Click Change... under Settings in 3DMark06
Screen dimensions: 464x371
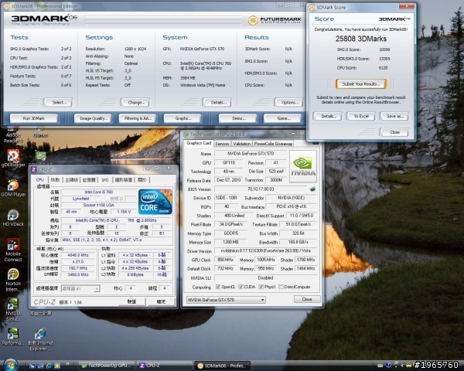(x=135, y=102)
